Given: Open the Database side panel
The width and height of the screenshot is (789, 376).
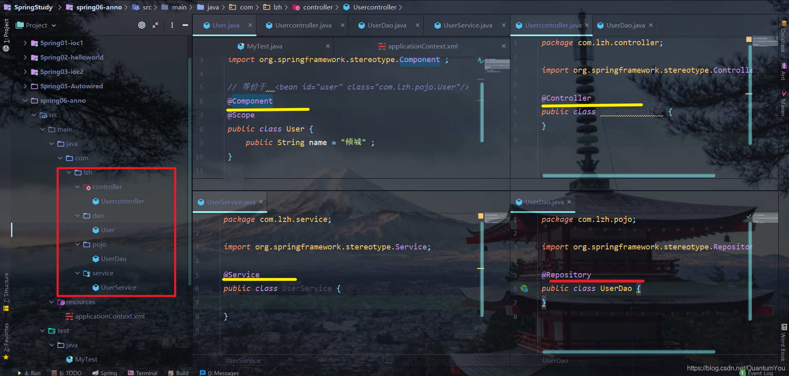Looking at the screenshot, I should pyautogui.click(x=784, y=36).
